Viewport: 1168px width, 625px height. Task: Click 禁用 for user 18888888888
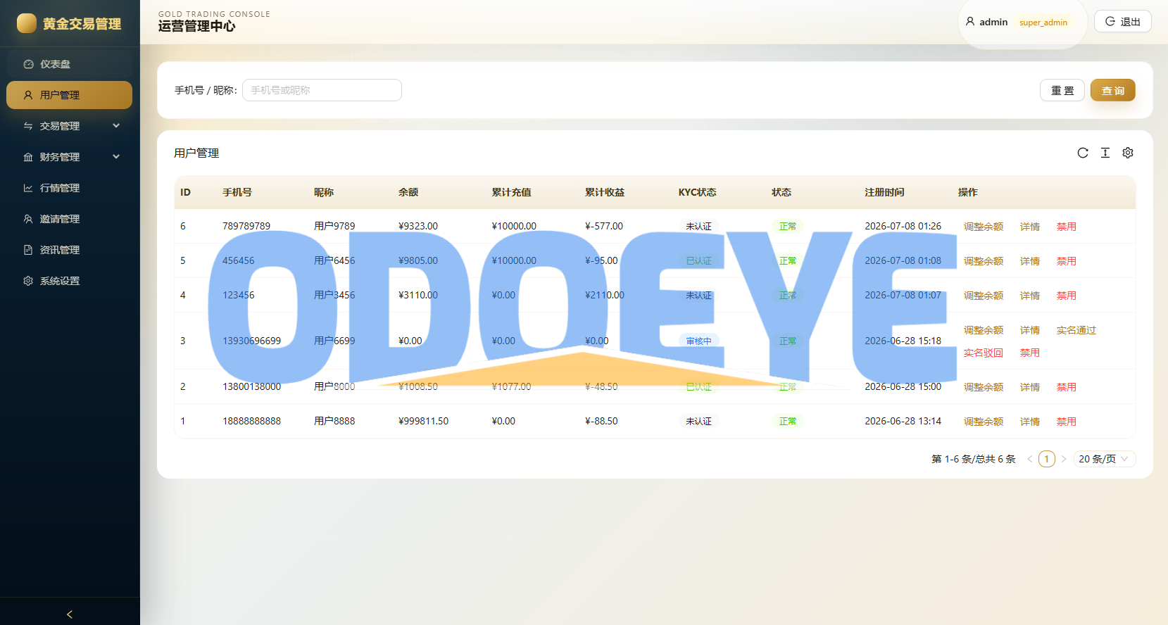point(1066,422)
